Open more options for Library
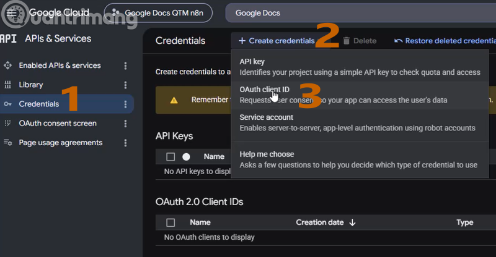The image size is (496, 257). 126,85
